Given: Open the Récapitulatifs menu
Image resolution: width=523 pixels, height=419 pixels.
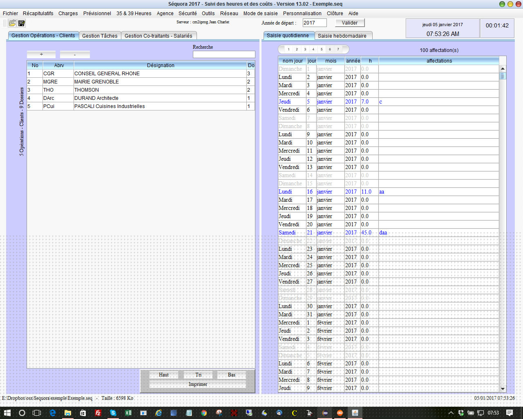Looking at the screenshot, I should click(38, 14).
